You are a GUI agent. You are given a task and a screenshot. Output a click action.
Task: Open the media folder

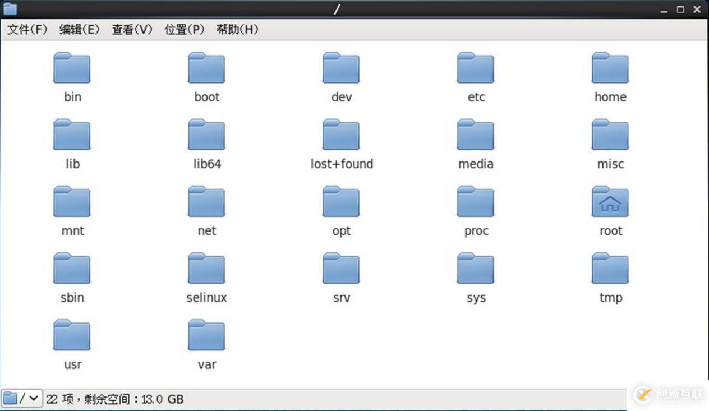click(x=475, y=134)
